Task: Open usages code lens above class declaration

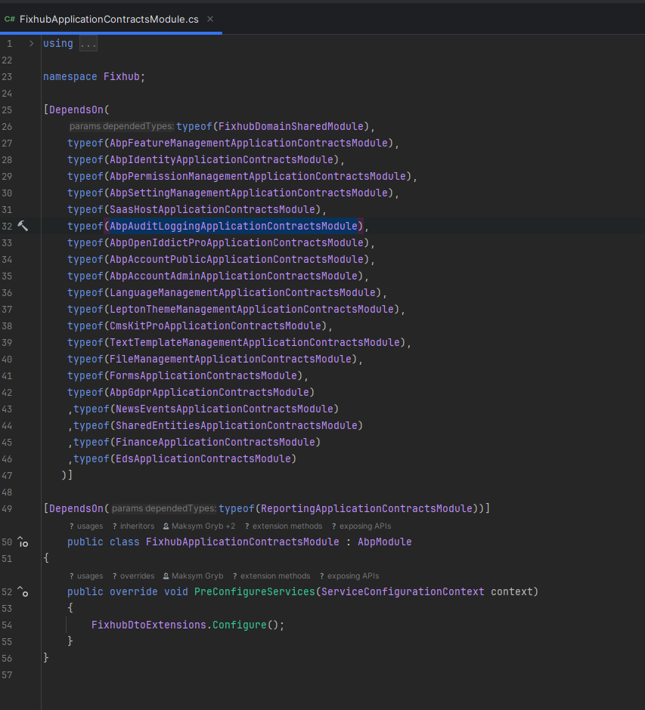Action: coord(86,526)
